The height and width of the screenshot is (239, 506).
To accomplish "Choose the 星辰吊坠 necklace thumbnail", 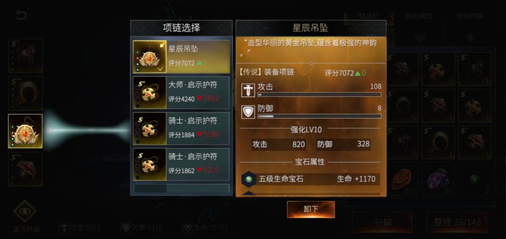I will [150, 57].
